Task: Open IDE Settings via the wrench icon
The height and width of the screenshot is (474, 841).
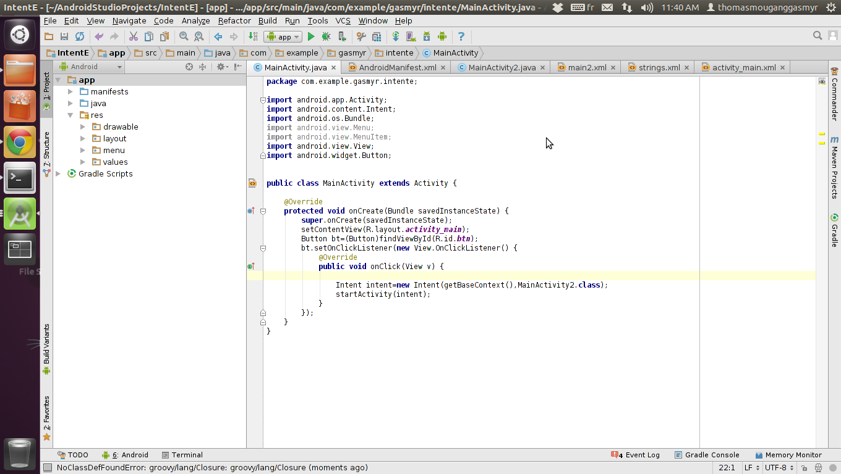Action: (362, 37)
